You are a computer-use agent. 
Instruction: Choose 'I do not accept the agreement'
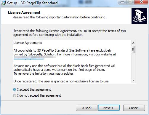(15, 95)
